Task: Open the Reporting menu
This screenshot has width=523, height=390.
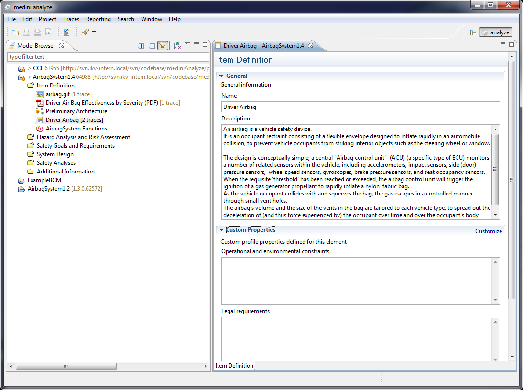Action: point(98,19)
